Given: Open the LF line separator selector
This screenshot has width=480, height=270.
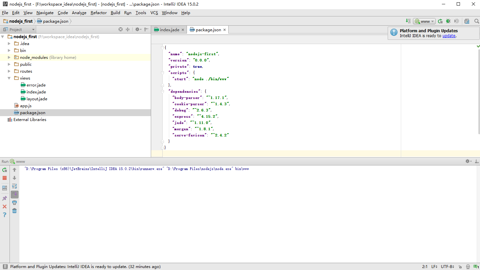Looking at the screenshot, I should [434, 267].
